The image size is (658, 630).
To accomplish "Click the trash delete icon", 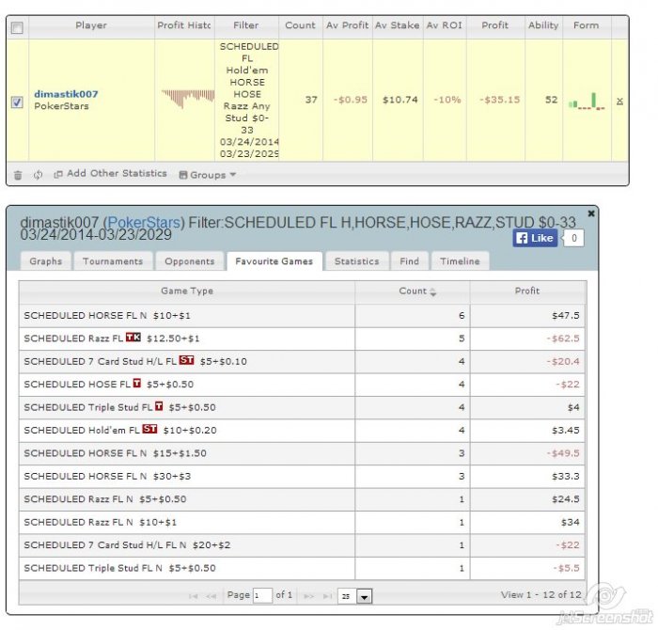I will [x=18, y=175].
